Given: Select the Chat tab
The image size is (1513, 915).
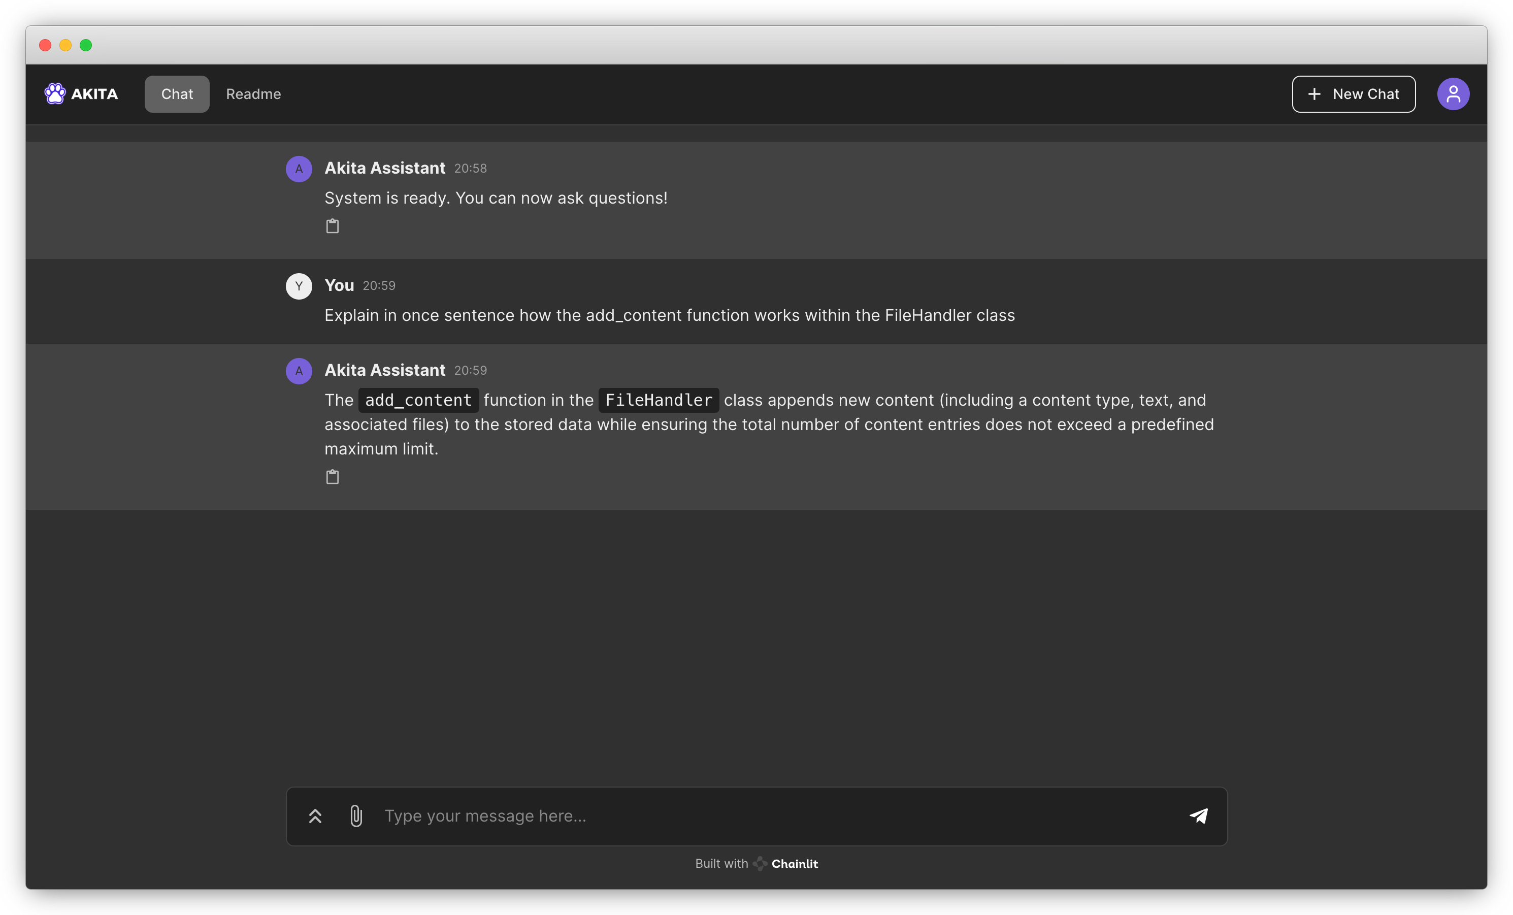Looking at the screenshot, I should pyautogui.click(x=177, y=94).
